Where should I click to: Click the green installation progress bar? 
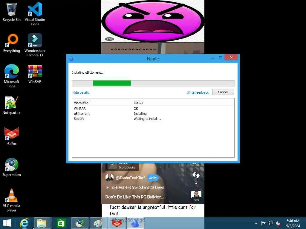112,83
